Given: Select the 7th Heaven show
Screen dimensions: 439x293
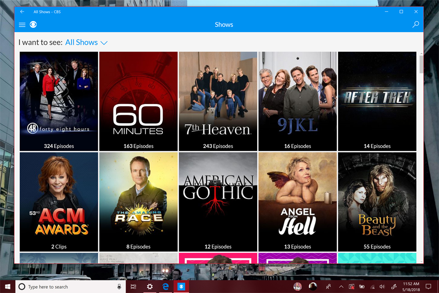Looking at the screenshot, I should coord(218,101).
